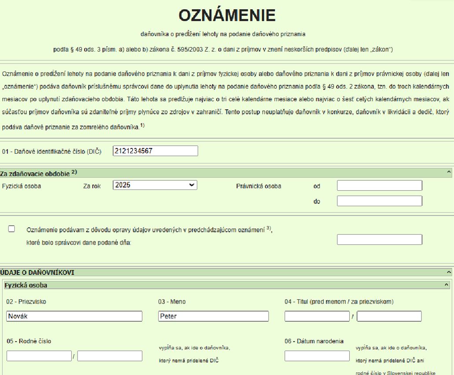Click the Titul za priezviskom field
This screenshot has width=454, height=375.
click(x=389, y=316)
